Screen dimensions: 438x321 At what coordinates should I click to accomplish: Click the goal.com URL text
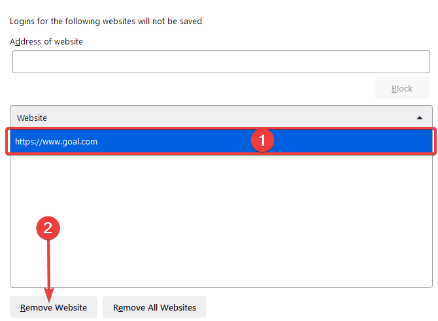(56, 141)
